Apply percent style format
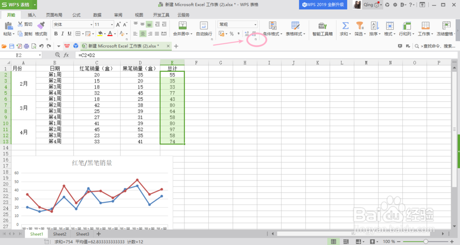 pyautogui.click(x=231, y=34)
